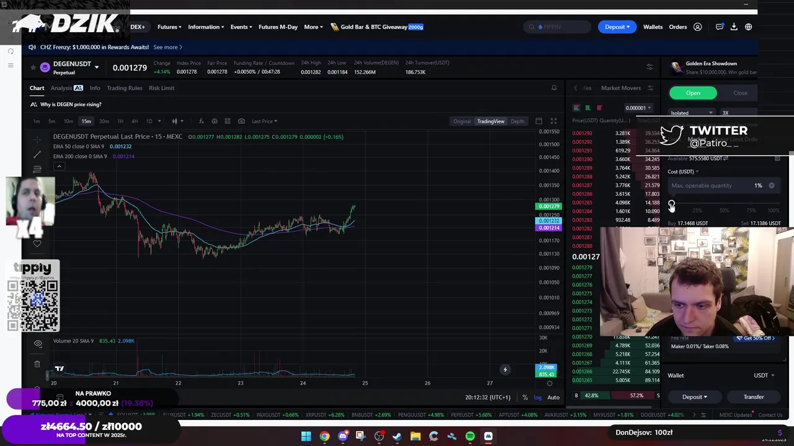Open the messages chat icon in header
794x446 pixels.
pyautogui.click(x=720, y=27)
